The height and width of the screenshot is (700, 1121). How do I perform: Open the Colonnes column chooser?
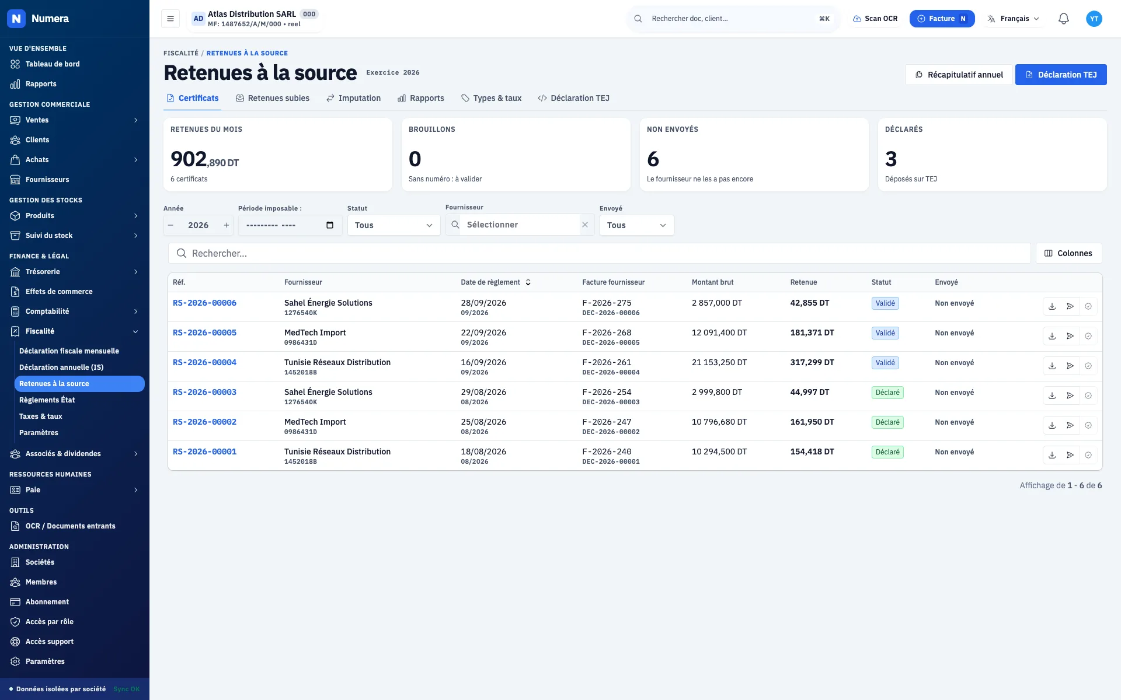1068,253
